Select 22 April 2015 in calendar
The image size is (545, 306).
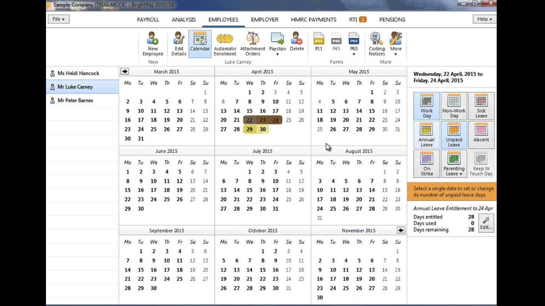[250, 120]
